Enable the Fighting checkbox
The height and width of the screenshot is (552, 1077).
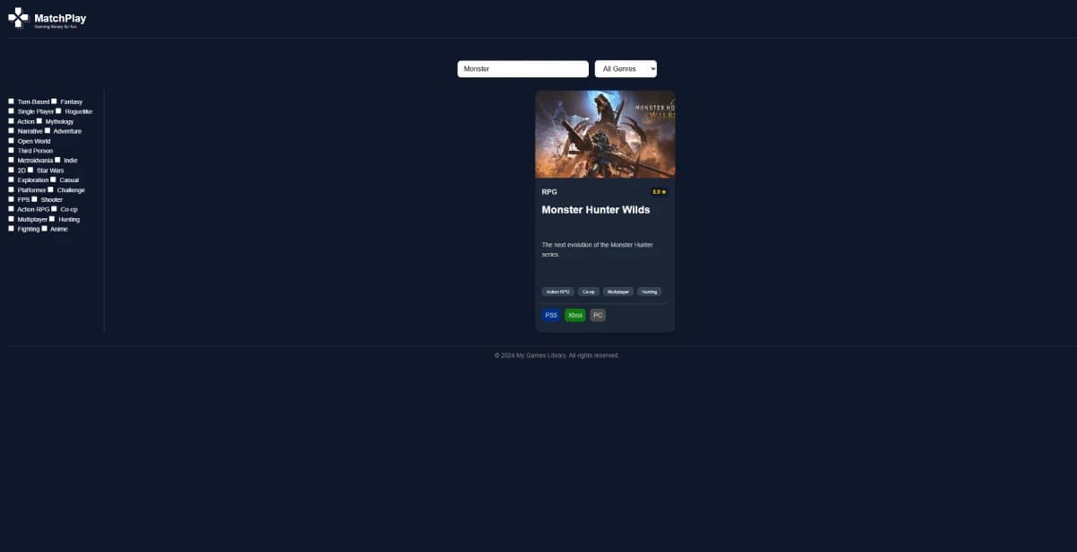click(12, 229)
